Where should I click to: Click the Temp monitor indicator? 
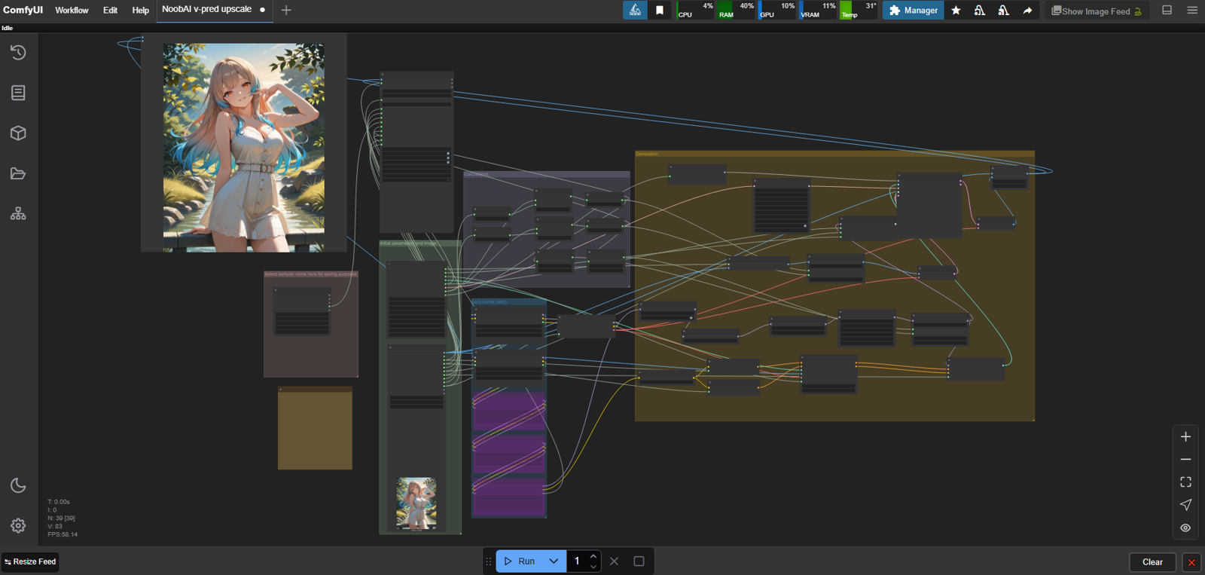click(859, 10)
